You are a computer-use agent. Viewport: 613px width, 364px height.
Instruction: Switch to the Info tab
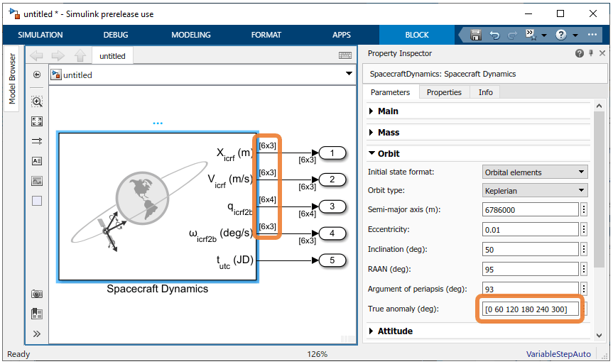pyautogui.click(x=486, y=92)
